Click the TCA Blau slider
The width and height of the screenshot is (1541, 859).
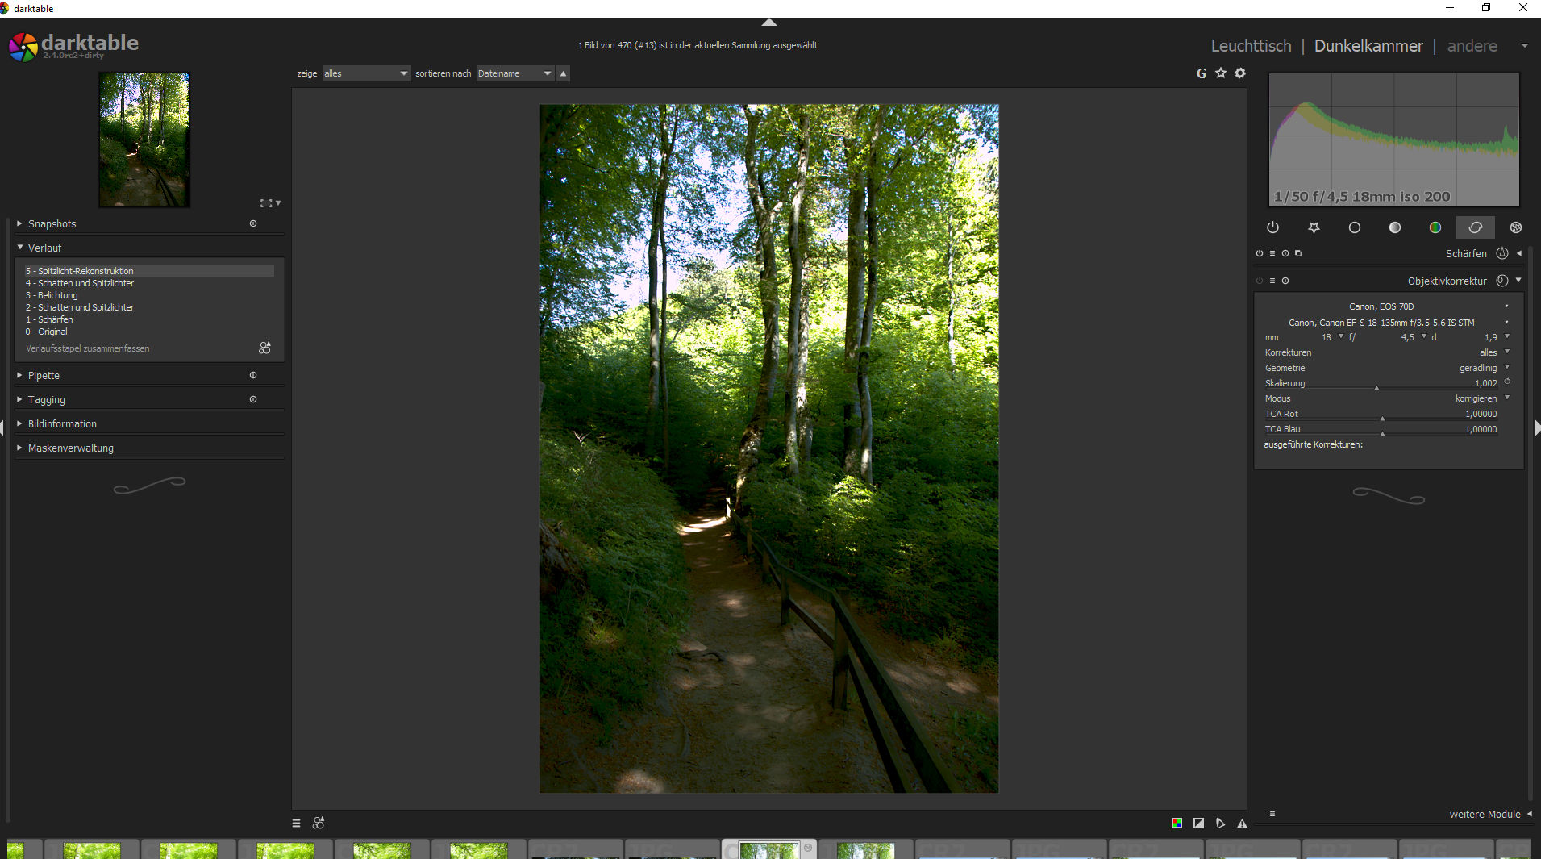coord(1381,430)
